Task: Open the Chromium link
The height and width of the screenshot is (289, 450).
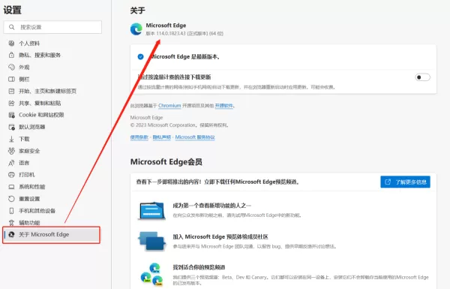Action: coord(169,105)
